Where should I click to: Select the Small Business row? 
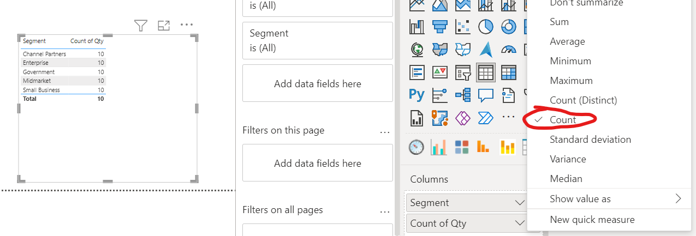pyautogui.click(x=63, y=90)
